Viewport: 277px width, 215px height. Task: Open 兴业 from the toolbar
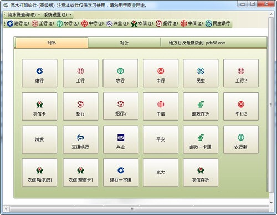point(117,23)
